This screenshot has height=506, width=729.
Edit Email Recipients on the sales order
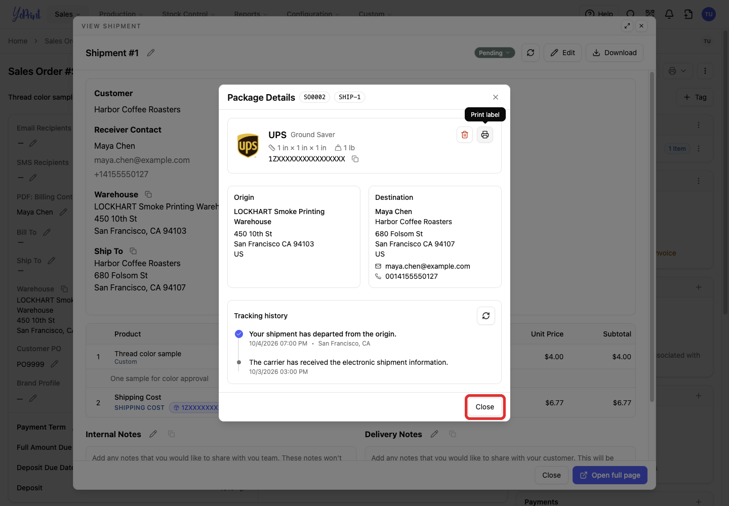pyautogui.click(x=33, y=143)
